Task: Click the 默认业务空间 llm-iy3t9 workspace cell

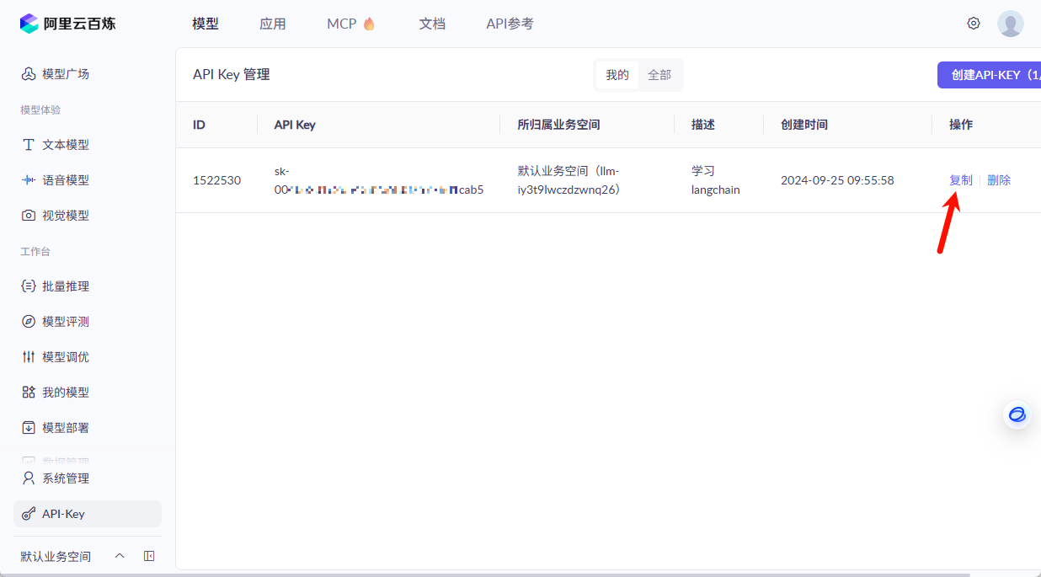Action: click(569, 180)
